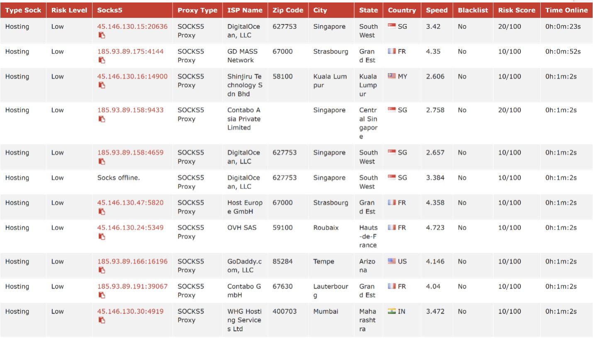The image size is (593, 338).
Task: Click the 185.93.89.166:16196 proxy link
Action: (132, 262)
